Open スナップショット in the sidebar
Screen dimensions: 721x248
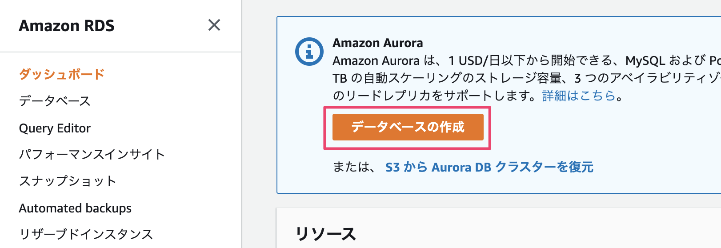point(68,181)
